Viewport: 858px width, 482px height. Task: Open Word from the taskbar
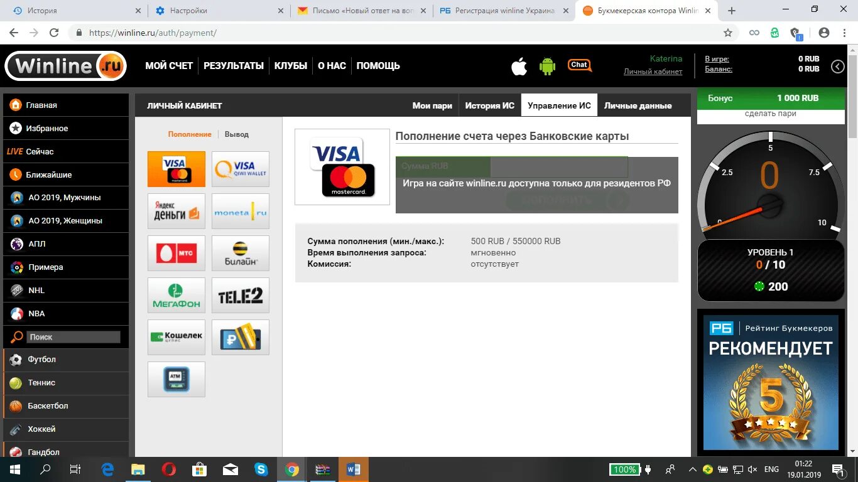(353, 469)
